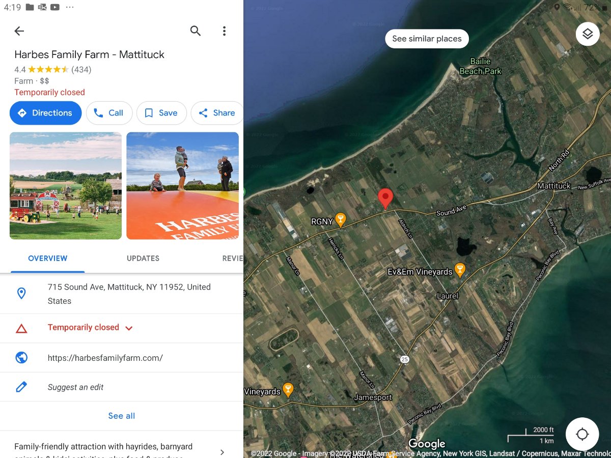Open the farm playground photo
This screenshot has width=611, height=458.
click(66, 186)
